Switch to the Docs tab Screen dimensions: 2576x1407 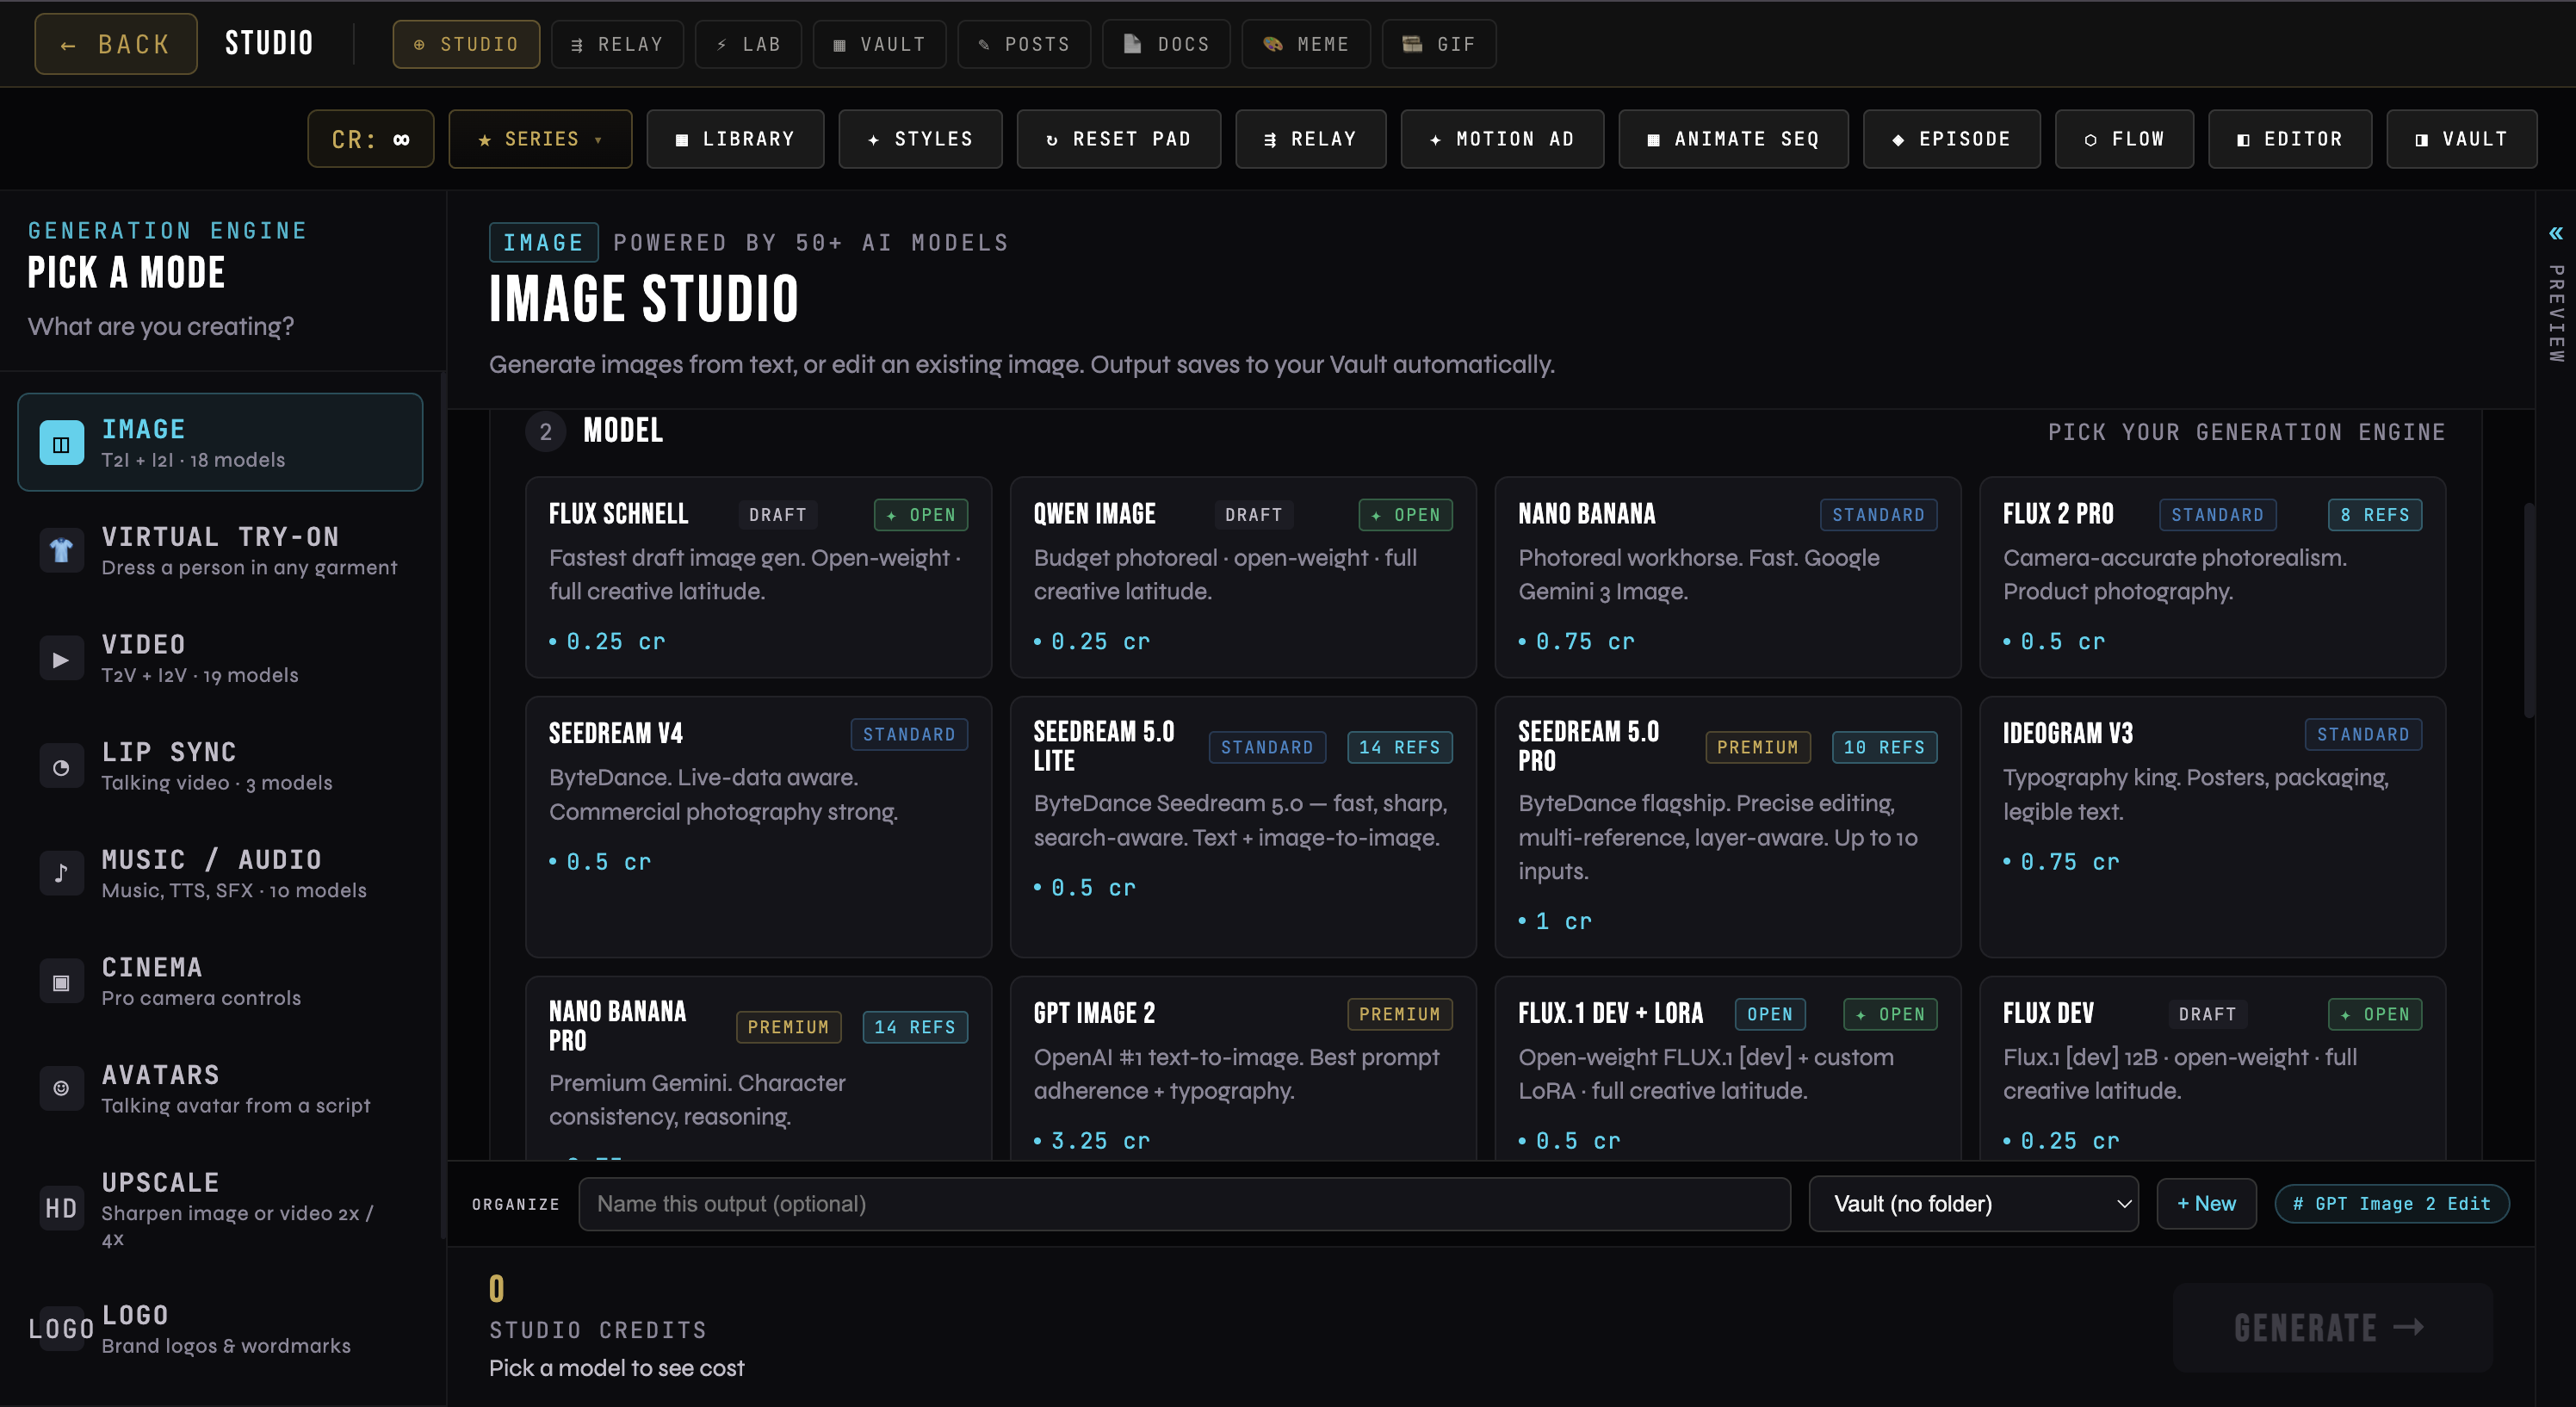pos(1166,44)
